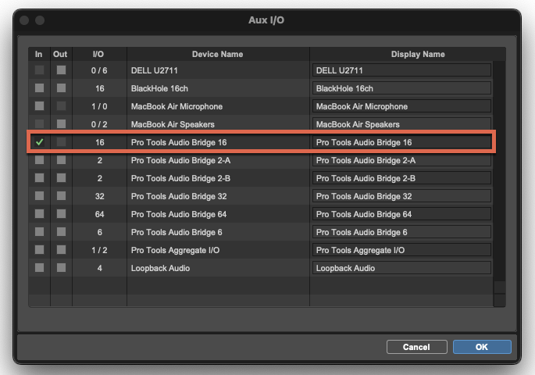
Task: Enable Out checkbox for DELL U2711
Action: click(62, 70)
